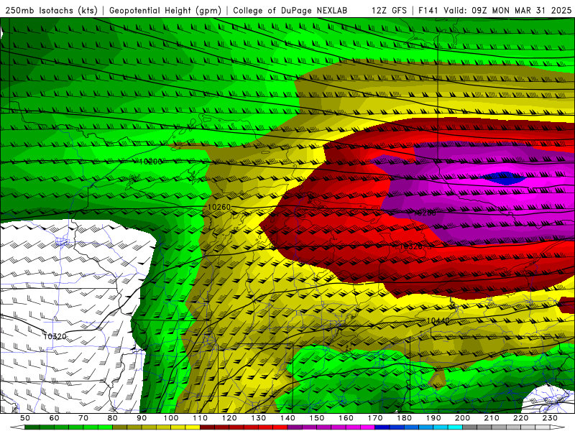Image resolution: width=575 pixels, height=431 pixels.
Task: Click the 160 value on the color scale
Action: pos(346,418)
